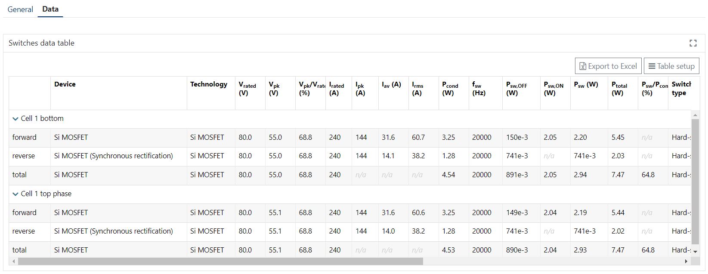Click the Device column header
708x274 pixels.
[x=65, y=84]
